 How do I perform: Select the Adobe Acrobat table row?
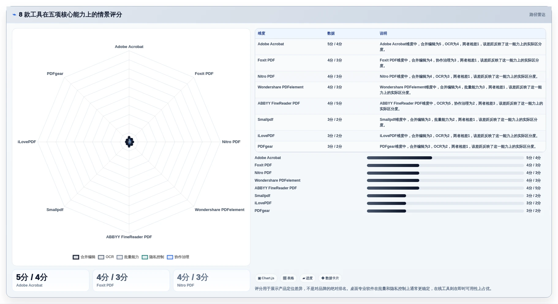[x=400, y=47]
